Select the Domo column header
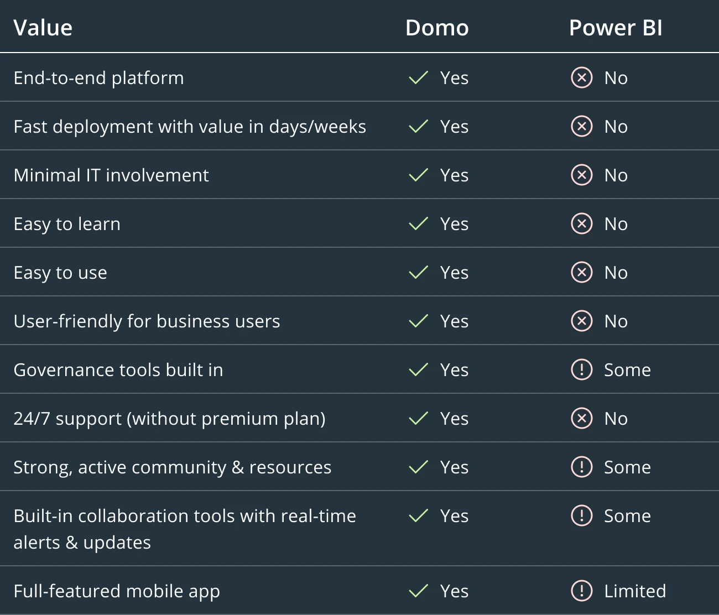The height and width of the screenshot is (615, 719). [x=437, y=27]
